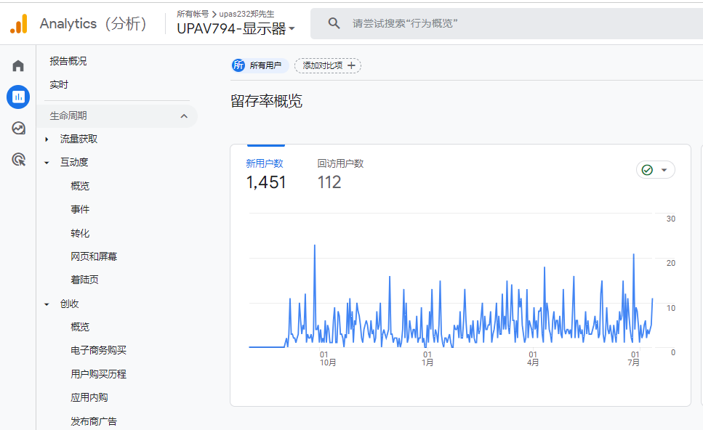Screen dimensions: 703x430
Task: Click the search magnifier icon
Action: 334,24
